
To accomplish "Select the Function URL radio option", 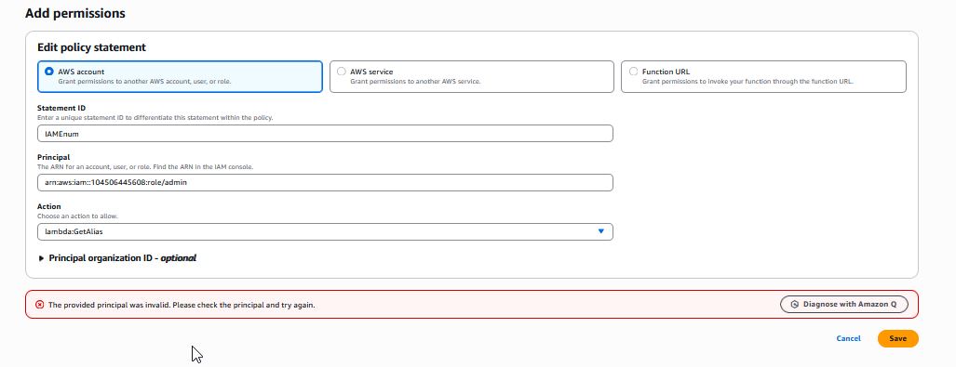I will click(x=634, y=72).
